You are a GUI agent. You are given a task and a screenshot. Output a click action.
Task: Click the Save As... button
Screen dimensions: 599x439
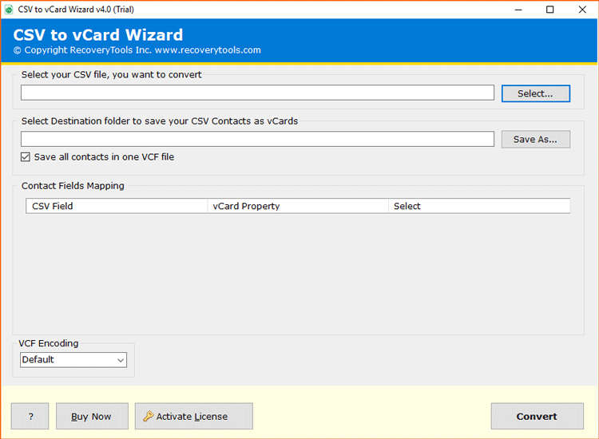click(536, 140)
